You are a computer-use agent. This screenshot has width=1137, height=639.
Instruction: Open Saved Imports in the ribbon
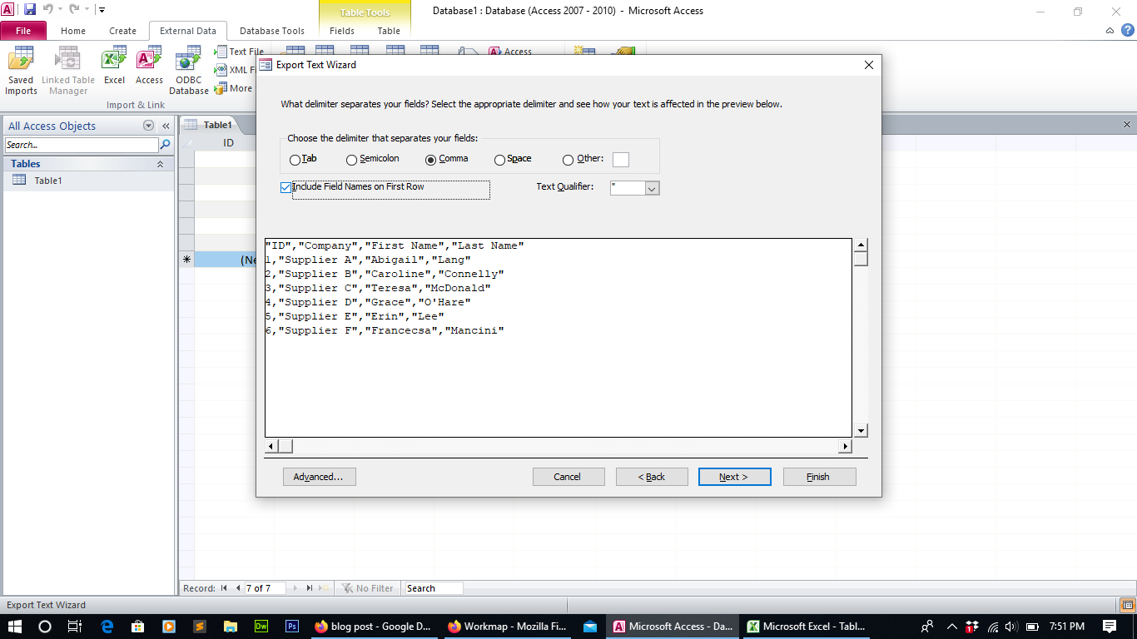[x=21, y=71]
